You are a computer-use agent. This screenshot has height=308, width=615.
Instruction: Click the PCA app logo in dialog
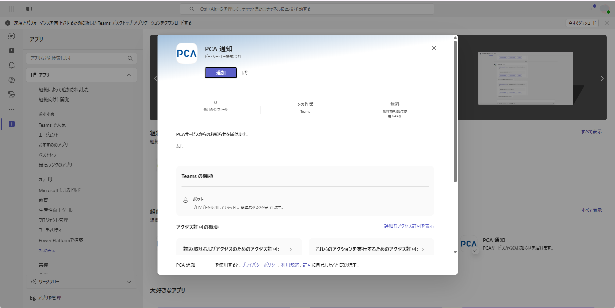[187, 53]
